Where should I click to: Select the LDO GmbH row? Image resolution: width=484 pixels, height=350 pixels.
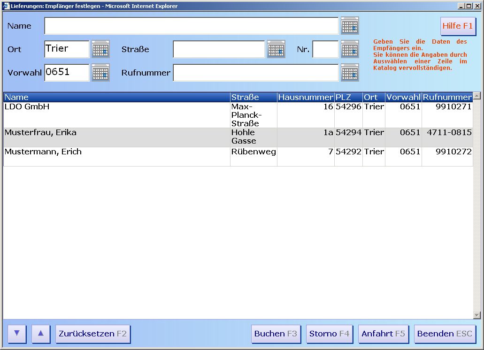coord(116,115)
